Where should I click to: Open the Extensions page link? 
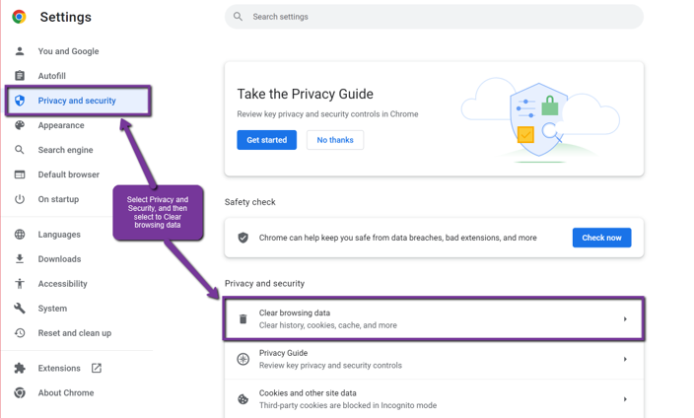[x=59, y=368]
